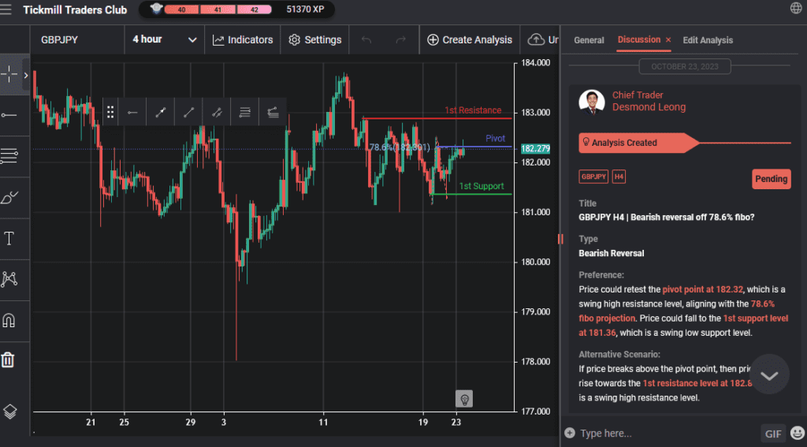807x447 pixels.
Task: Open the GIF picker
Action: [773, 433]
